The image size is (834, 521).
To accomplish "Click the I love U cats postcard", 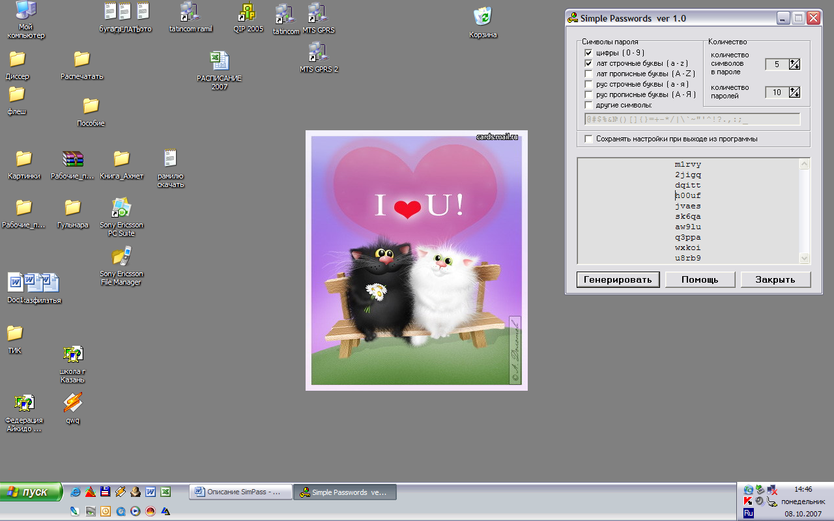I will pos(416,260).
